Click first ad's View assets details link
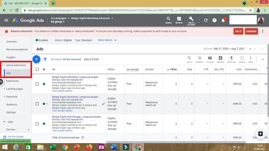The image size is (269, 151). (x=62, y=91)
